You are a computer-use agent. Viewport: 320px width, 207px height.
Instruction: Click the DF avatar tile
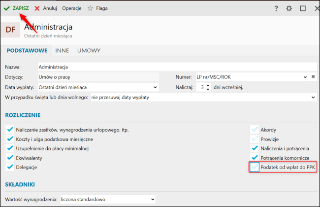(10, 30)
